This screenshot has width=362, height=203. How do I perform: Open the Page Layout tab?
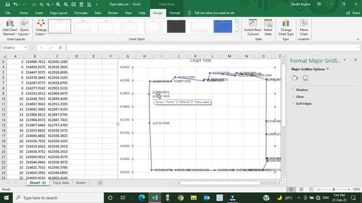pos(59,13)
